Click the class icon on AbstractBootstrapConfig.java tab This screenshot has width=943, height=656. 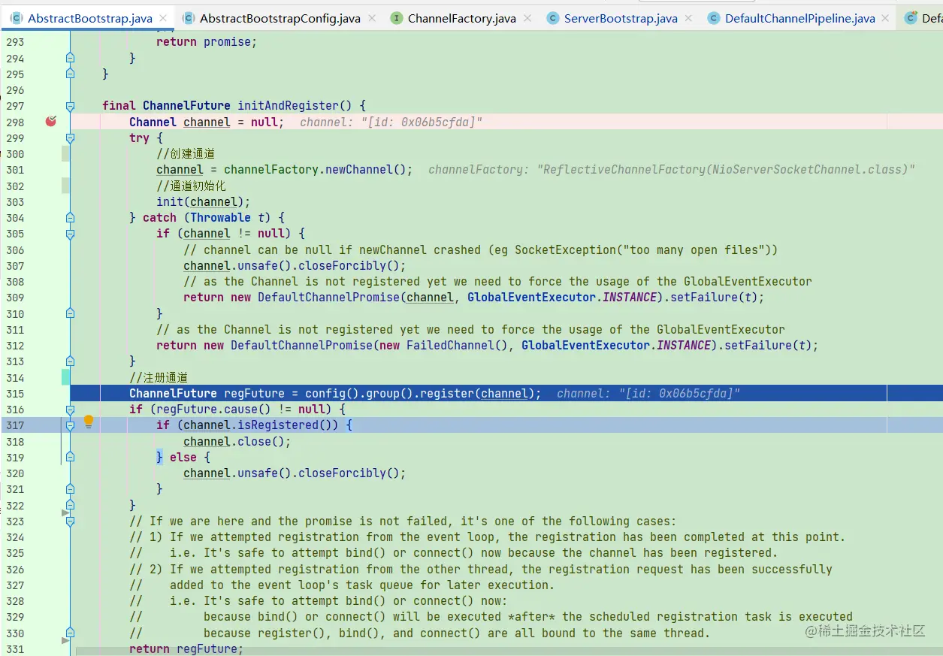tap(188, 18)
